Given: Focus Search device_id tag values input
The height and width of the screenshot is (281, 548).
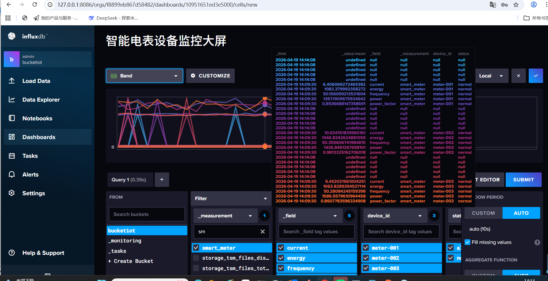Looking at the screenshot, I should 401,231.
